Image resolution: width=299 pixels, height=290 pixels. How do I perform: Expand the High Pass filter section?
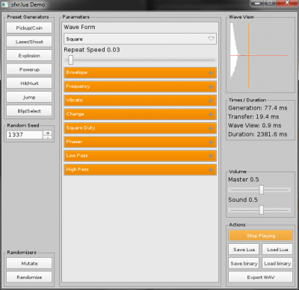click(140, 170)
